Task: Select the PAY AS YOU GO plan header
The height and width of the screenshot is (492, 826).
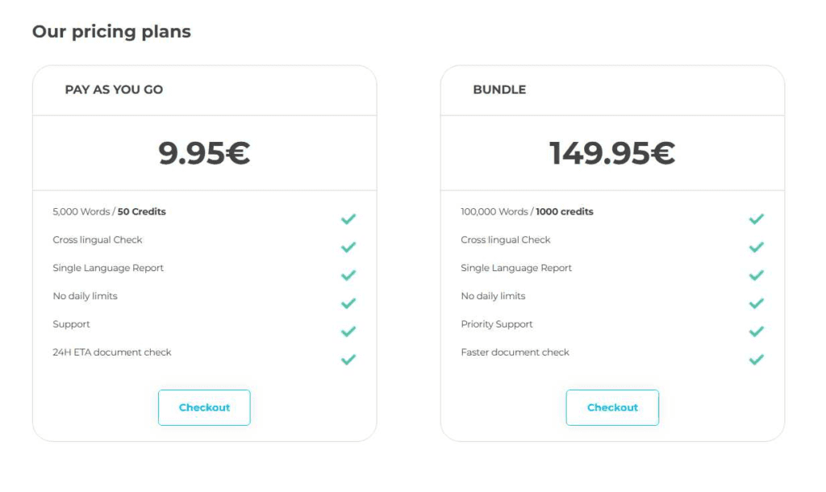Action: pos(114,90)
